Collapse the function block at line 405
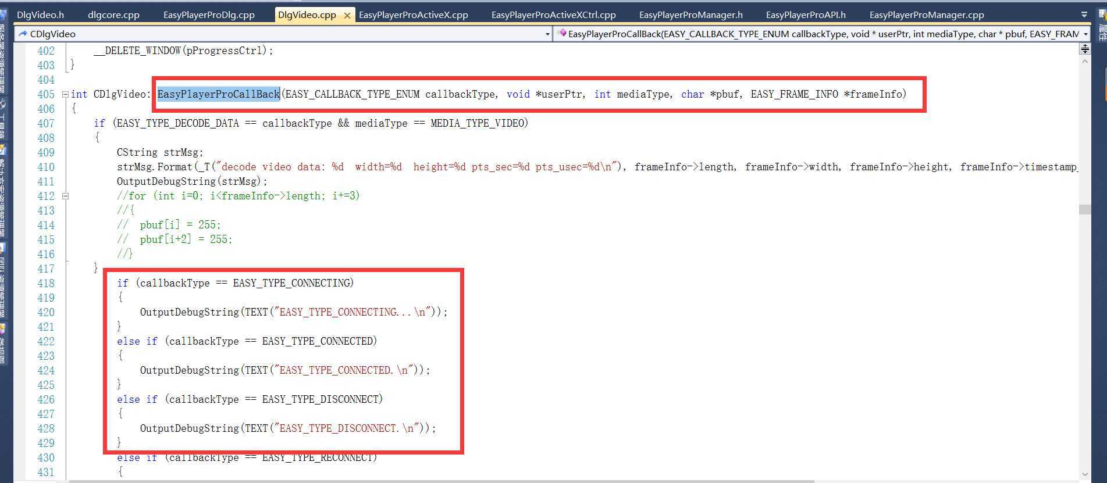This screenshot has width=1107, height=483. coord(65,94)
